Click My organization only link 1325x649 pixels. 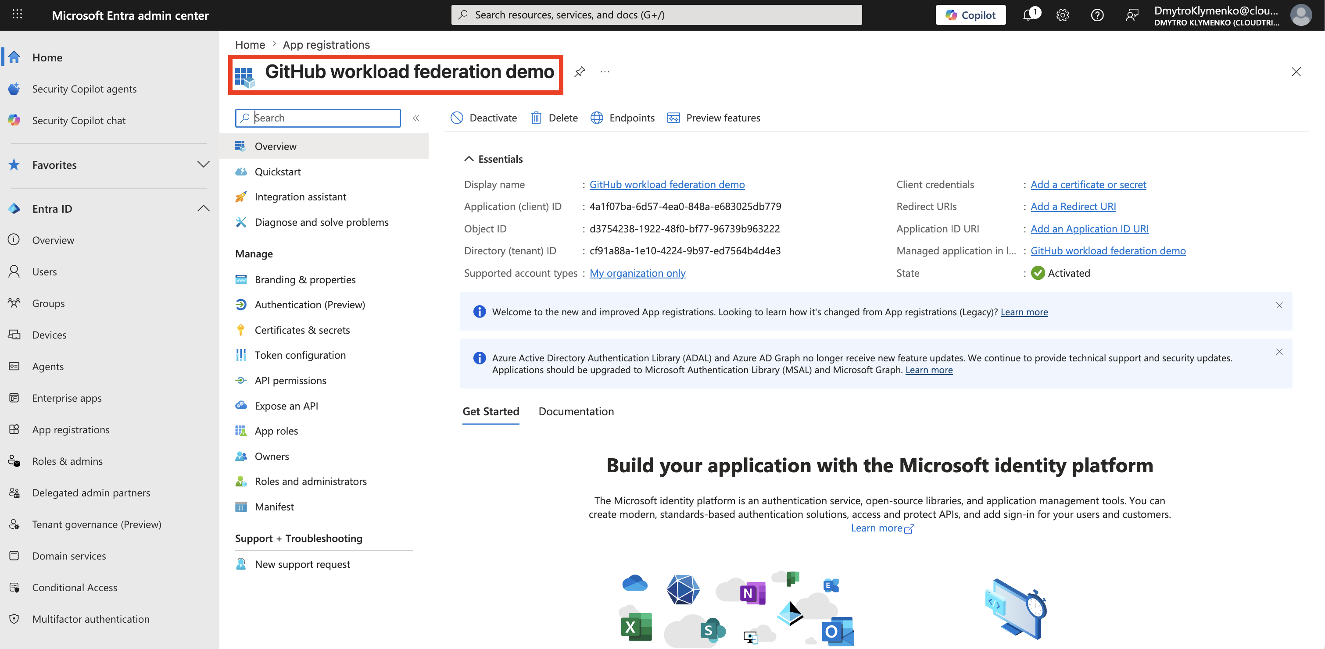tap(637, 273)
